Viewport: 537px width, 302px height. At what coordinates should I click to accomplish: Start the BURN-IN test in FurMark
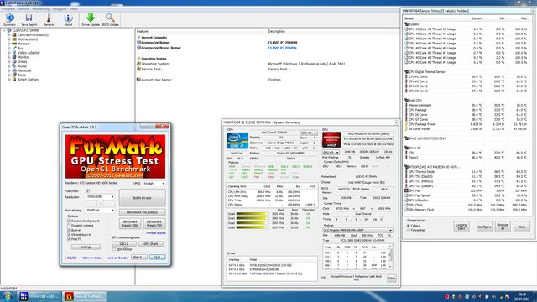(x=142, y=198)
